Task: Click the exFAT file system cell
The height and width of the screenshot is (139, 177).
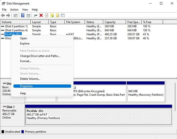Action: tap(70, 34)
